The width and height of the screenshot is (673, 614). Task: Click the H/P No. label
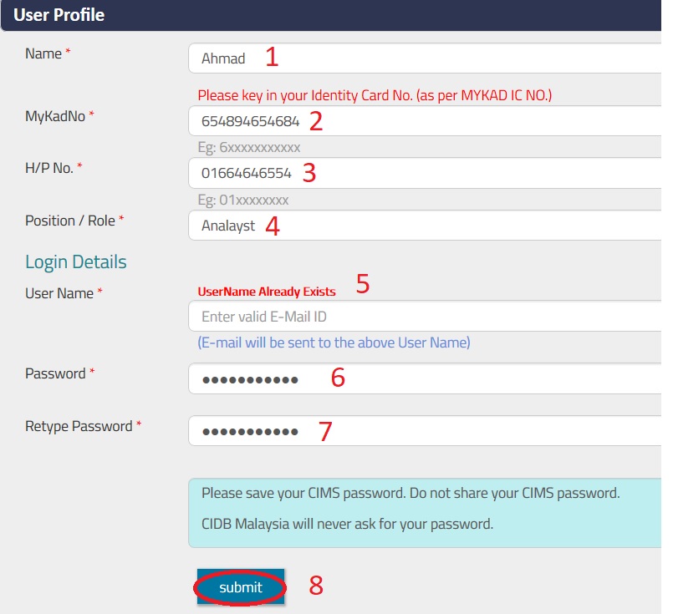[49, 168]
